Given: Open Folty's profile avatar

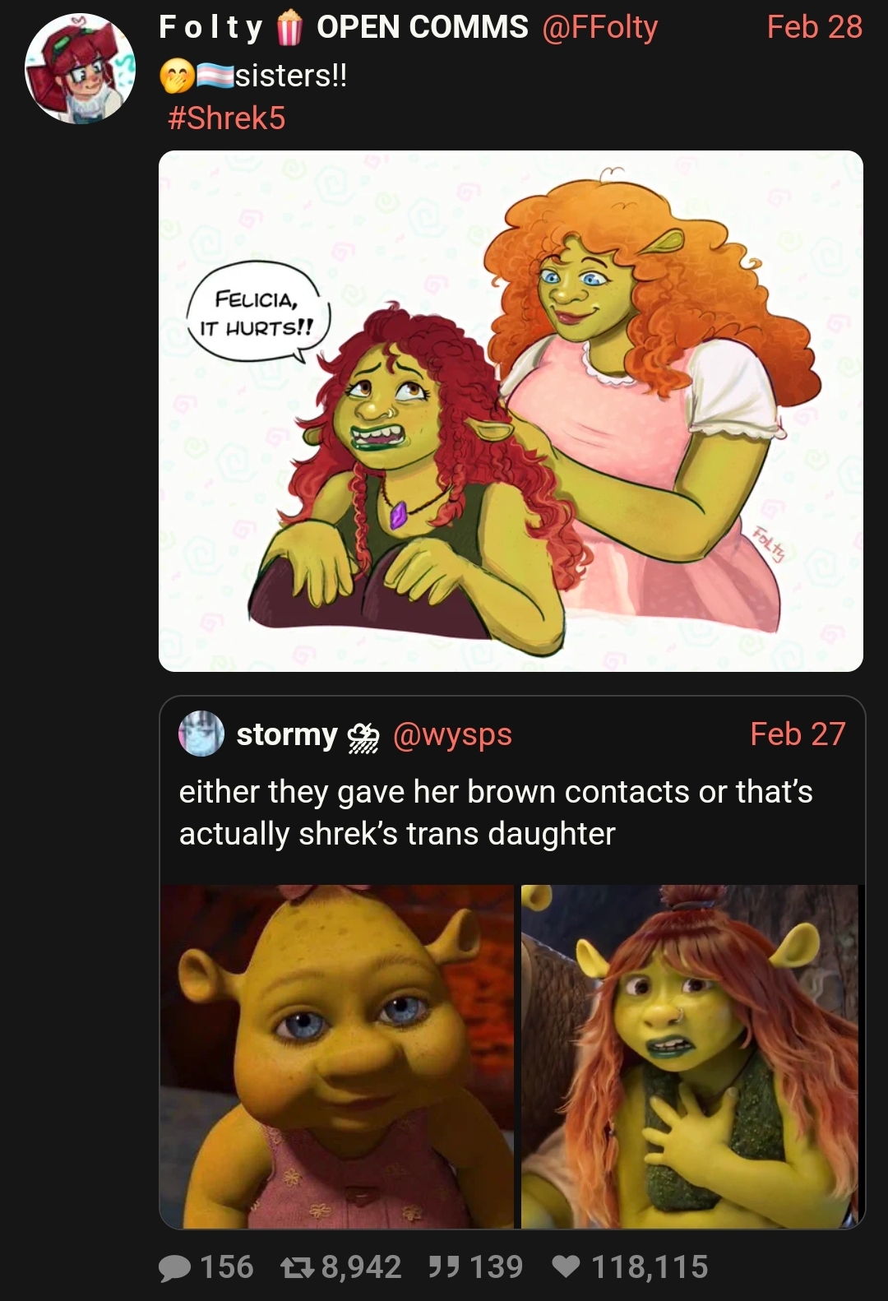Looking at the screenshot, I should point(80,69).
